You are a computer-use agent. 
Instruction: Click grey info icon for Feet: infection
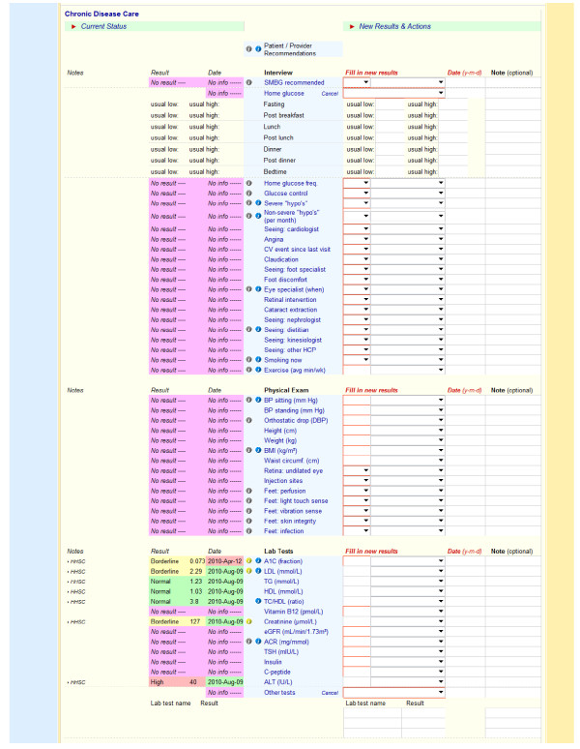(248, 530)
